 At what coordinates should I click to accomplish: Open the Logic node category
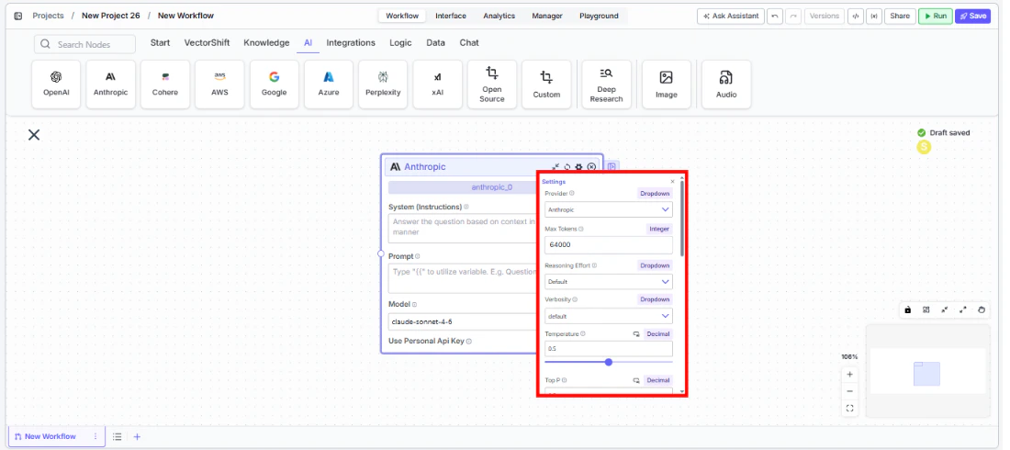pyautogui.click(x=400, y=43)
